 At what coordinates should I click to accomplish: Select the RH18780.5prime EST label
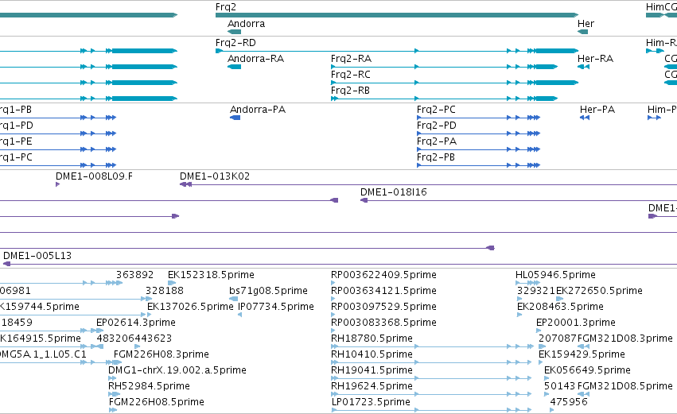pos(372,339)
